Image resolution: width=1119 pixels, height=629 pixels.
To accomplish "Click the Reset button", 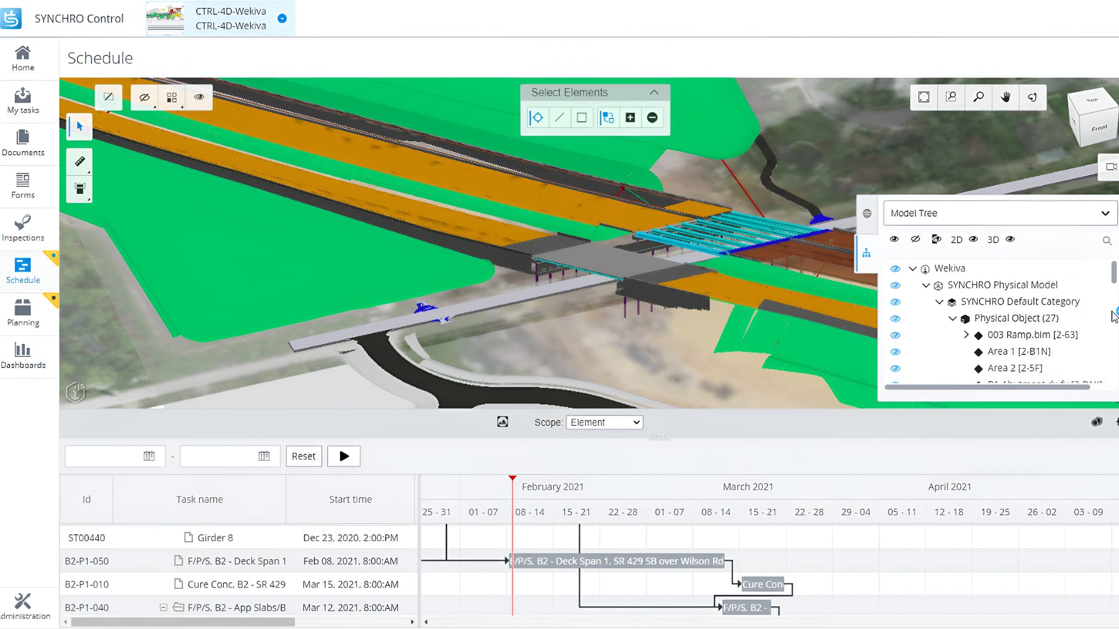I will 304,456.
